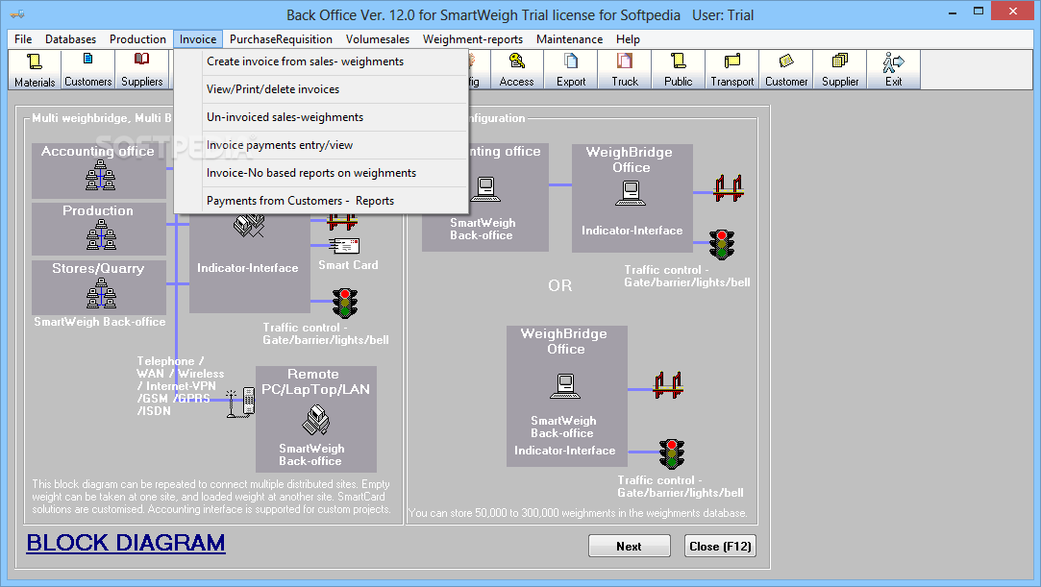Click the Accounting office network icon
Viewport: 1041px width, 587px height.
[100, 178]
